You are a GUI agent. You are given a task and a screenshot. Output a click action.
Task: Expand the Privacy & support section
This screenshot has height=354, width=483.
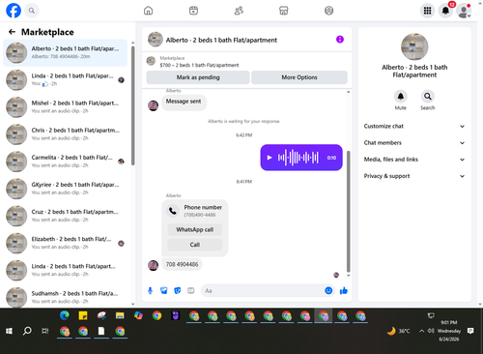click(x=414, y=176)
